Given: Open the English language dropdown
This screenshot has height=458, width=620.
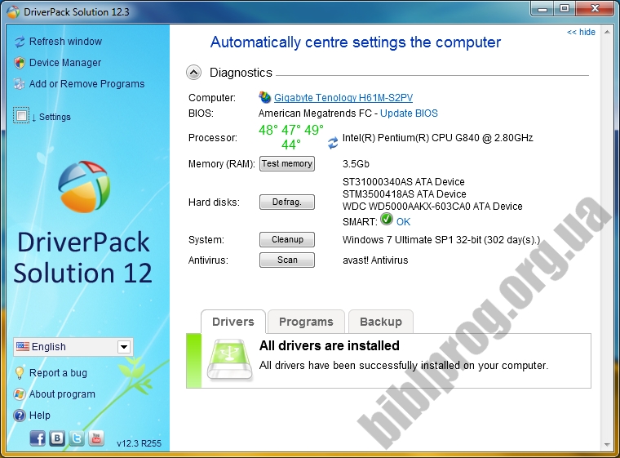Looking at the screenshot, I should [x=73, y=347].
